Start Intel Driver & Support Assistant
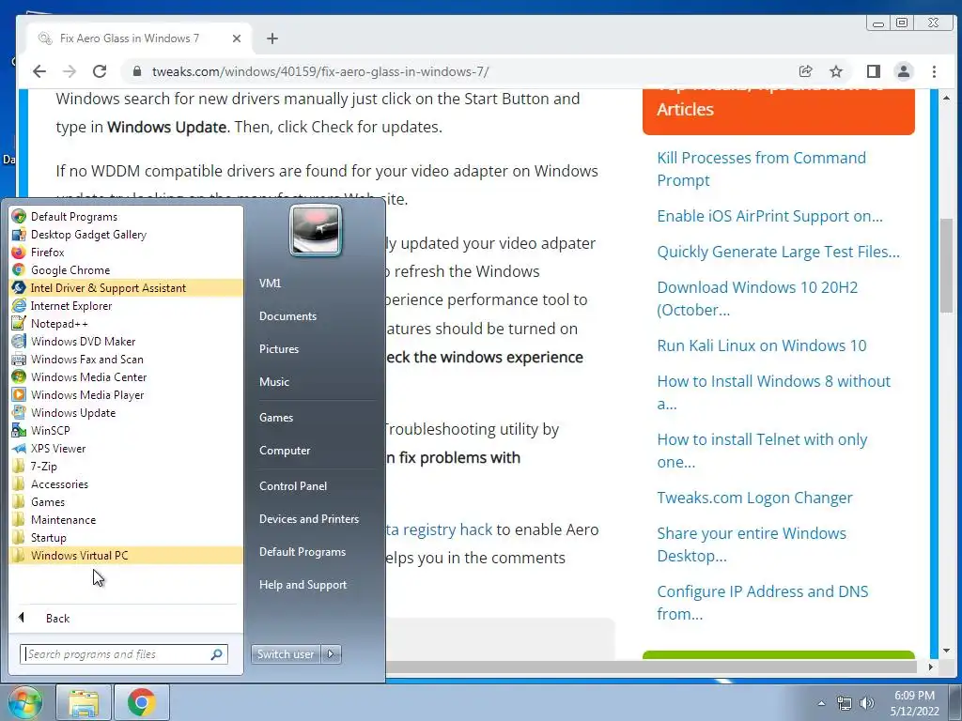Image resolution: width=962 pixels, height=721 pixels. pos(127,287)
